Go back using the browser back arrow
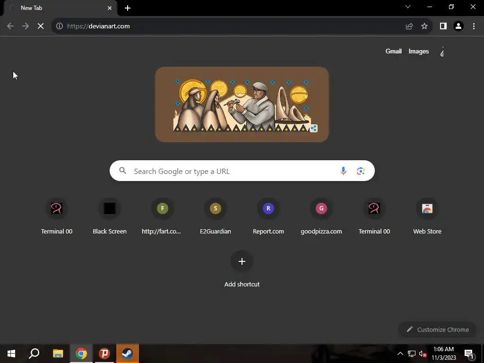The image size is (484, 363). (x=10, y=26)
